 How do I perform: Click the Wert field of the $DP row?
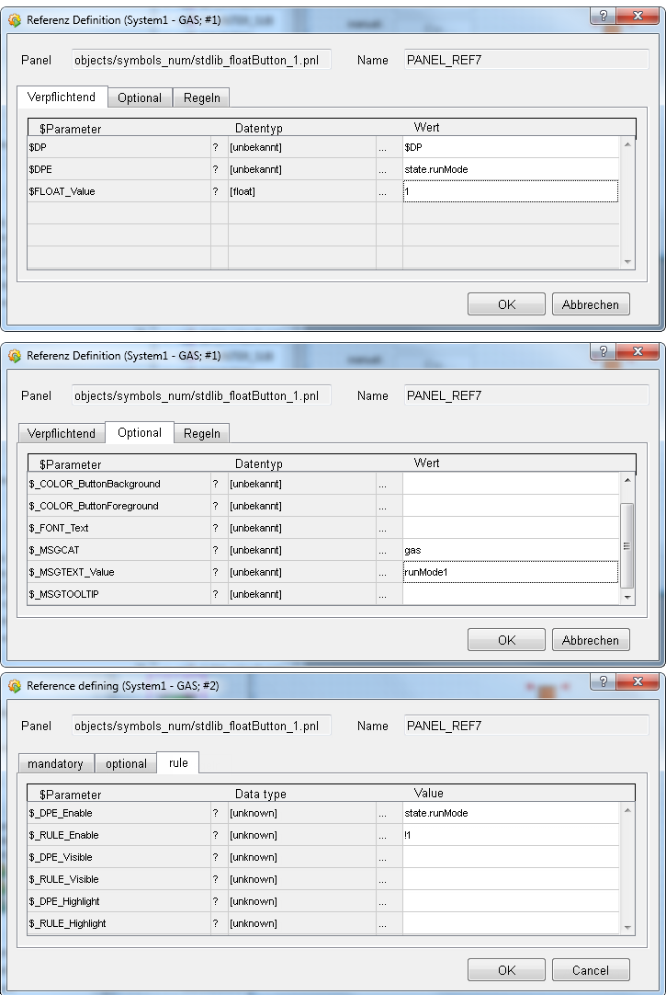click(511, 147)
